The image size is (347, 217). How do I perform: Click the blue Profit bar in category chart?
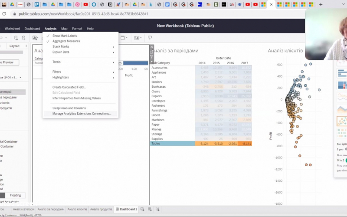point(135,63)
